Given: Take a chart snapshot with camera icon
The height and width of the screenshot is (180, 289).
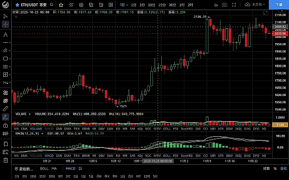Looking at the screenshot, I should click(224, 5).
